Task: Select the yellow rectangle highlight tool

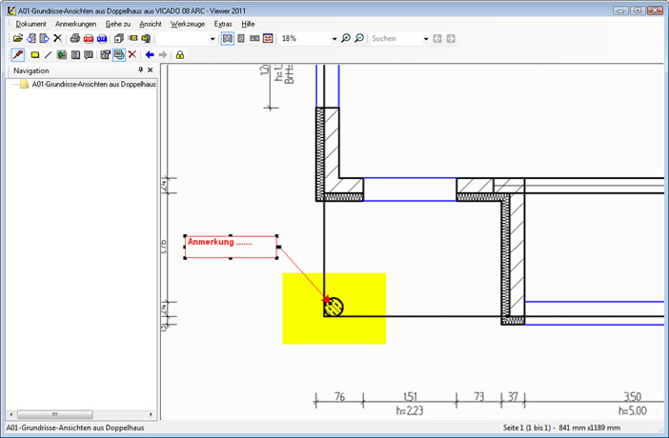Action: point(34,55)
